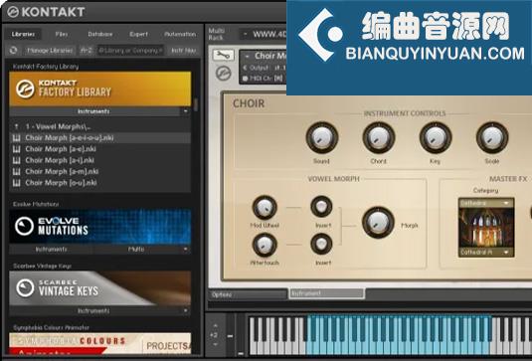The image size is (532, 361).
Task: Click the Aftertouch knob
Action: pos(265,245)
